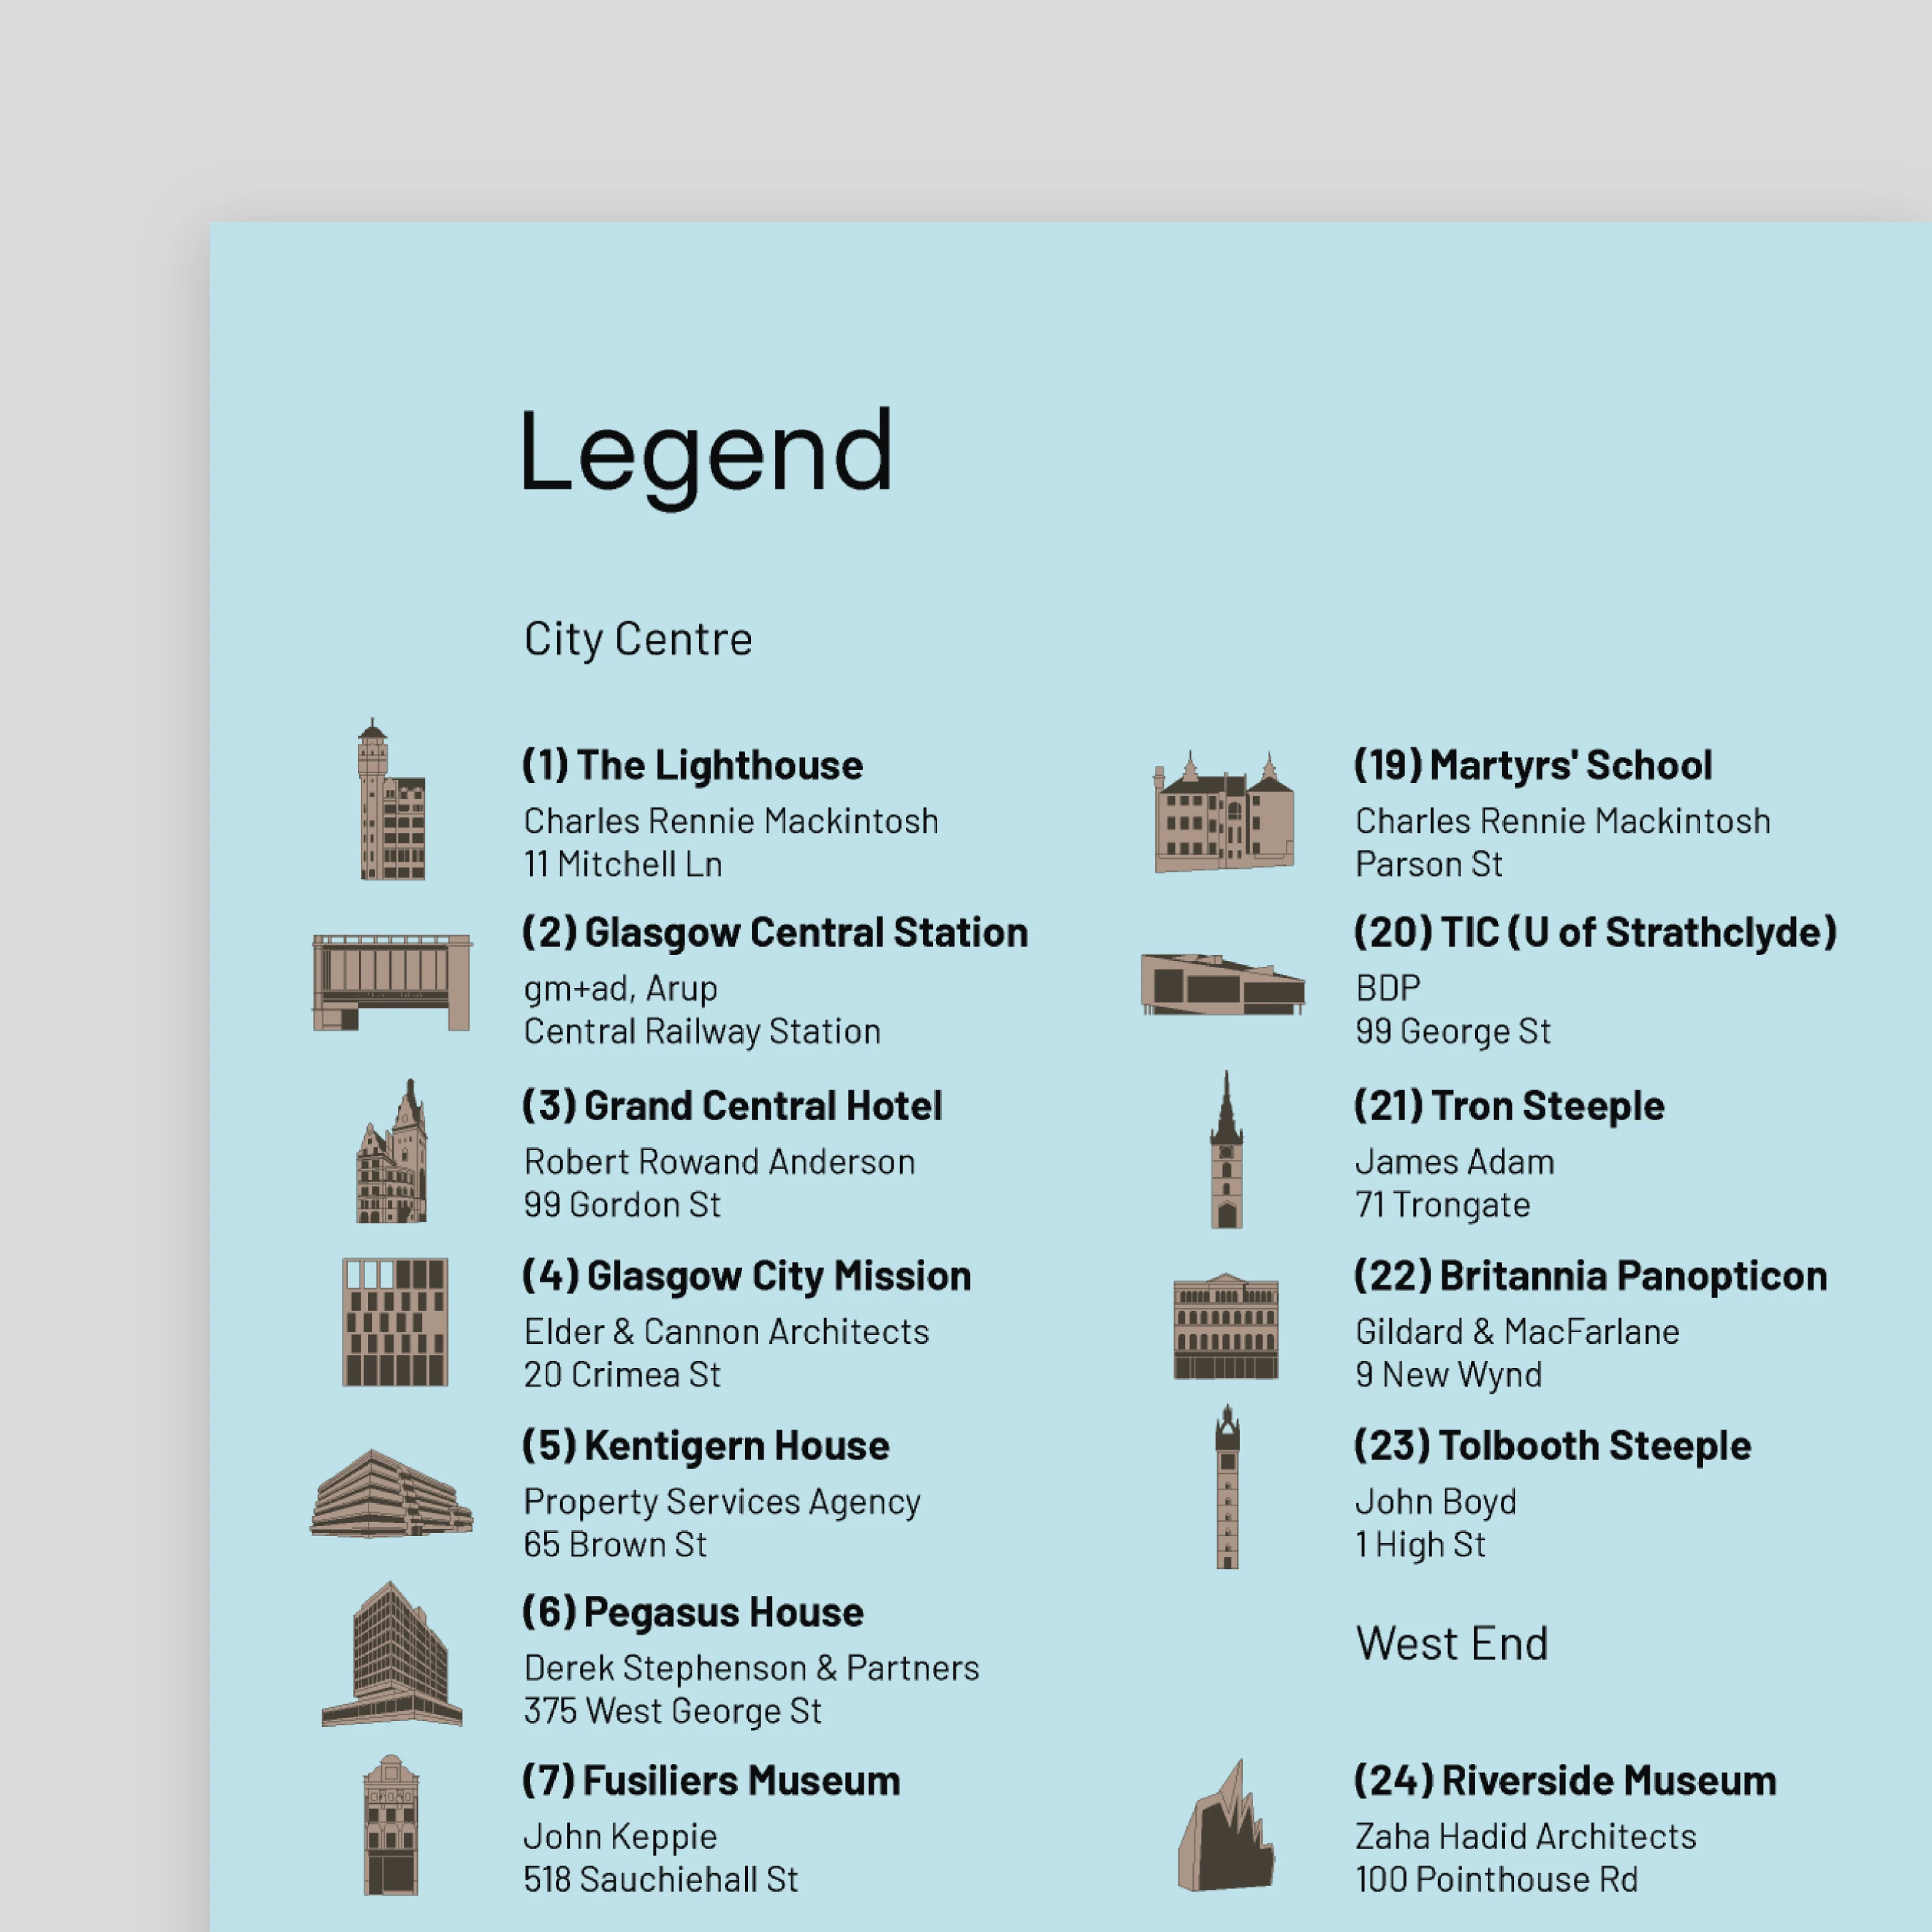Click '100 Pointhouse Rd' address
Screen dimensions: 1932x1932
point(1497,1880)
